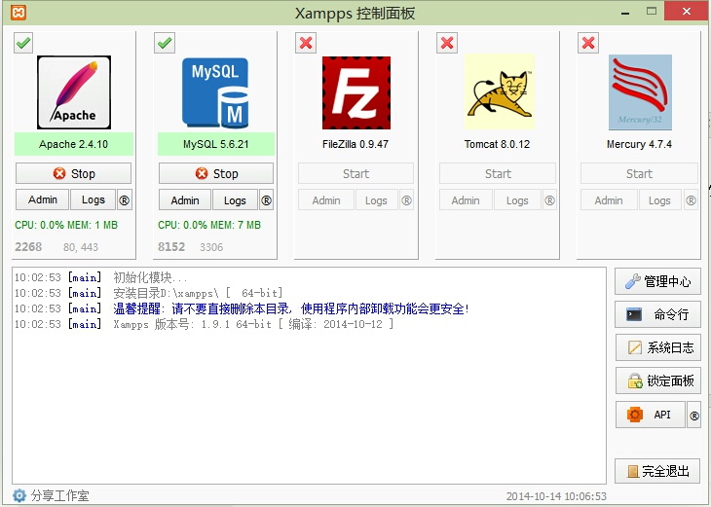The height and width of the screenshot is (507, 711).
Task: Close the Xampps control panel window
Action: click(687, 11)
